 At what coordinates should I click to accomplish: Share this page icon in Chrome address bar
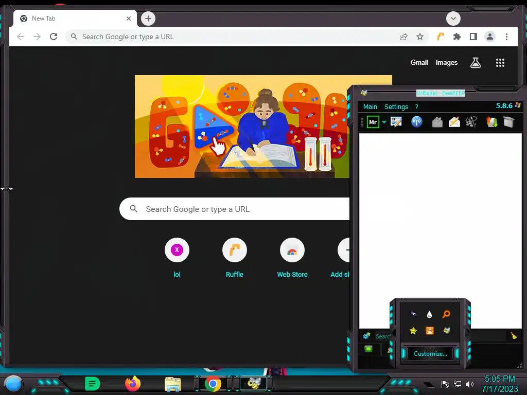(403, 37)
